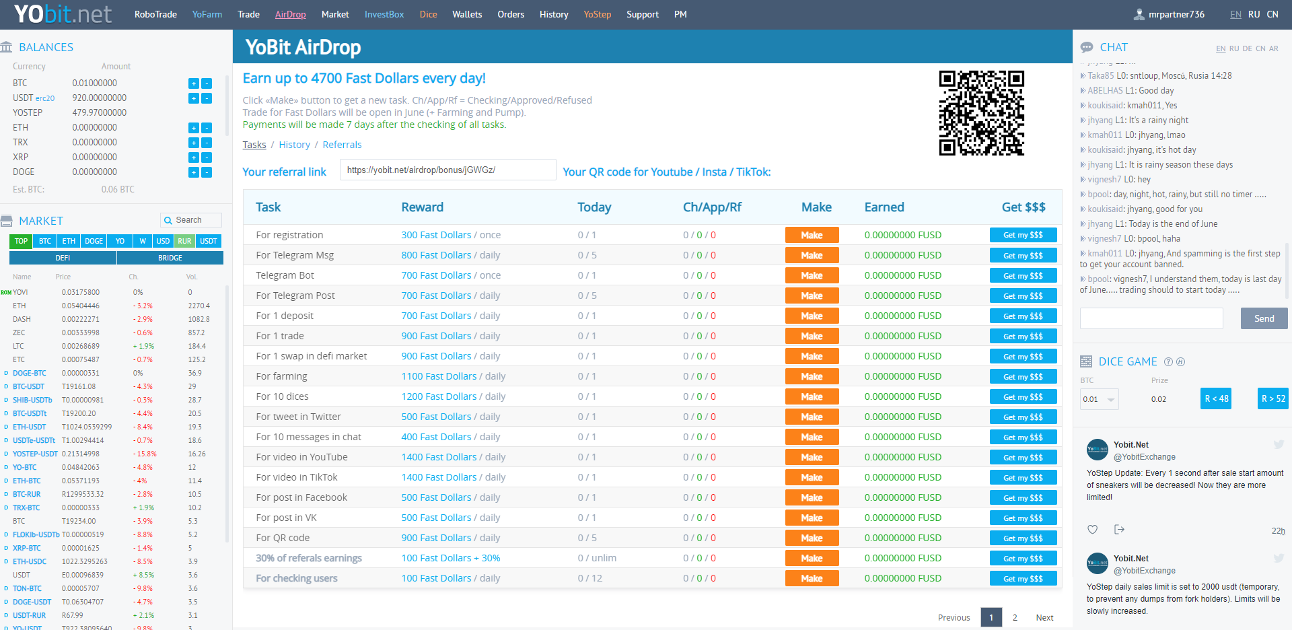Click the share icon under YoStep tweet
Screen dimensions: 1292x630
(x=1119, y=530)
